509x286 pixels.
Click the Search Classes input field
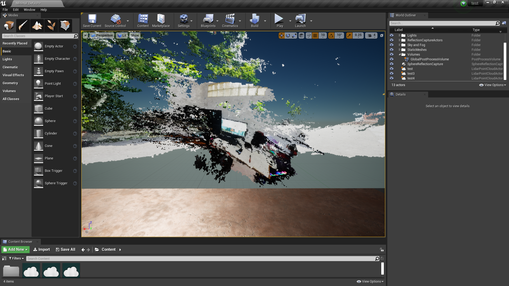[38, 36]
